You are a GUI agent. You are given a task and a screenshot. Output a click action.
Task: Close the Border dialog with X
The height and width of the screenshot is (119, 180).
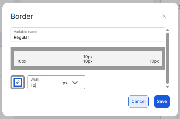tap(164, 16)
